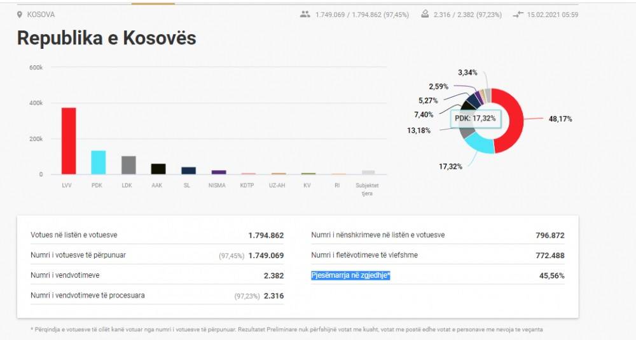
Task: Click the 3,34% pie label
Action: pyautogui.click(x=467, y=72)
